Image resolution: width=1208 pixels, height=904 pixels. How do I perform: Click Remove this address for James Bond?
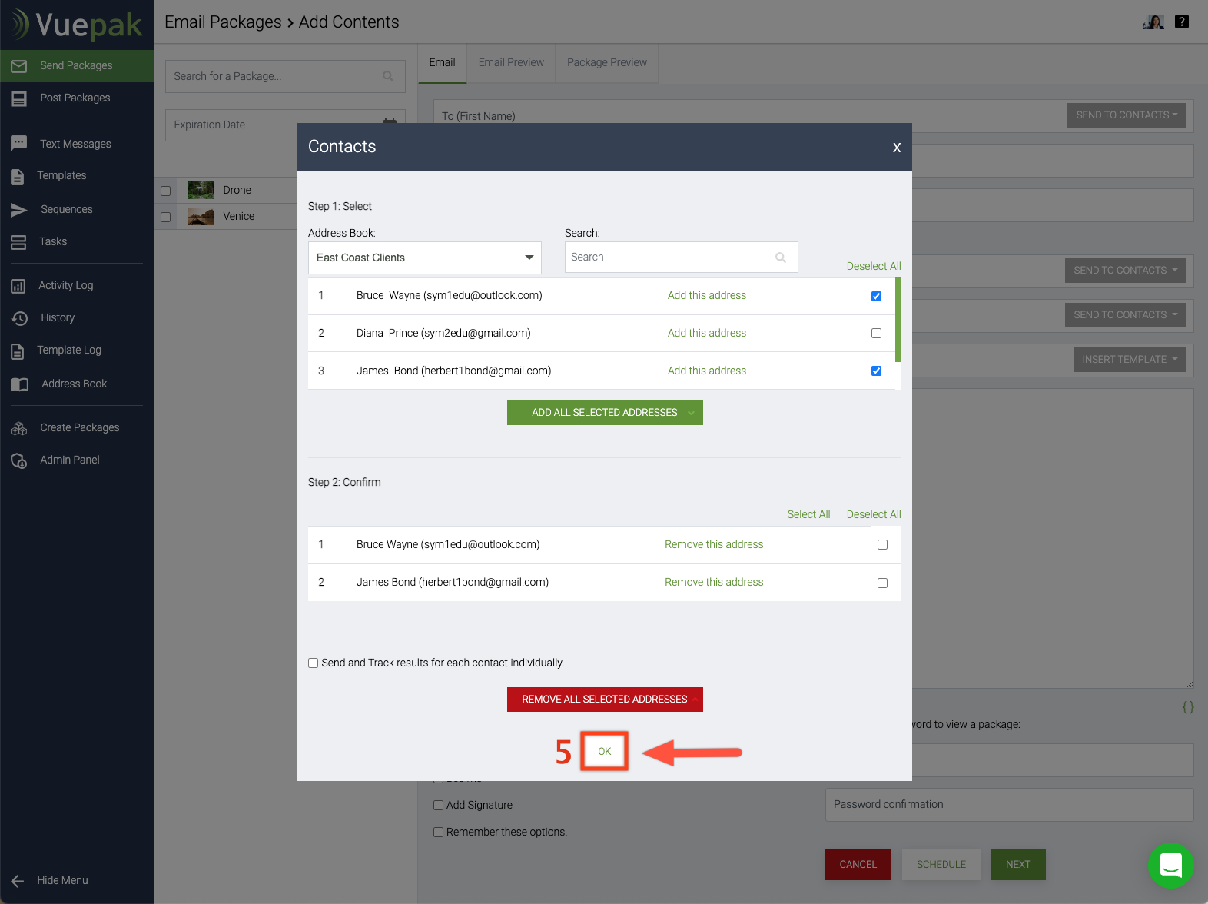pyautogui.click(x=714, y=583)
